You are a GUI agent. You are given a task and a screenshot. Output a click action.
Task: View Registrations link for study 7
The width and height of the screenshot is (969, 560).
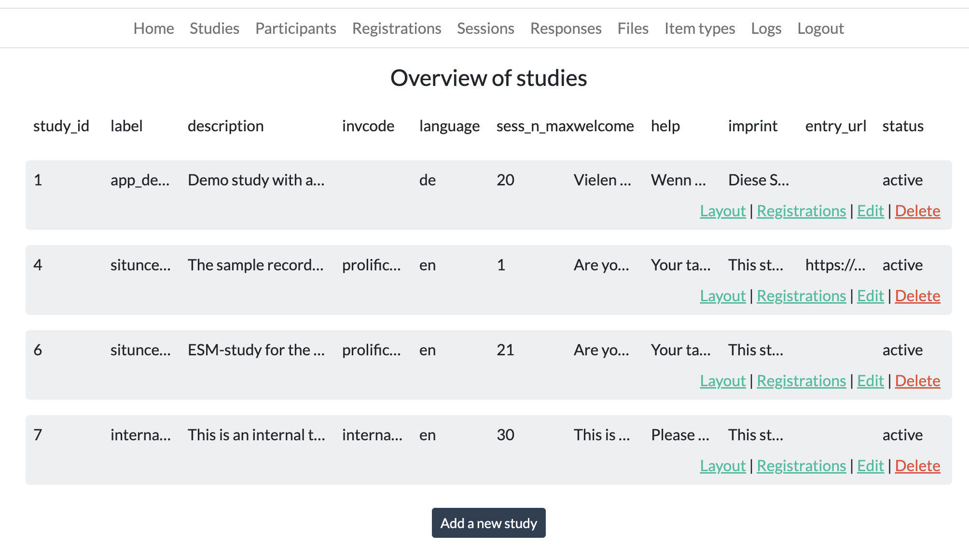pos(801,466)
